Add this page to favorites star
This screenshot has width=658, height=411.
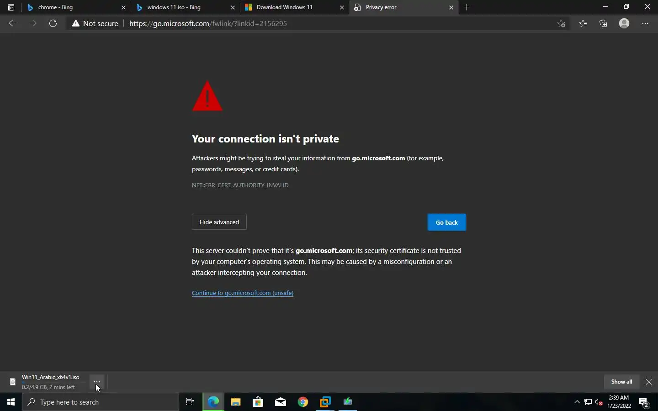(x=562, y=23)
